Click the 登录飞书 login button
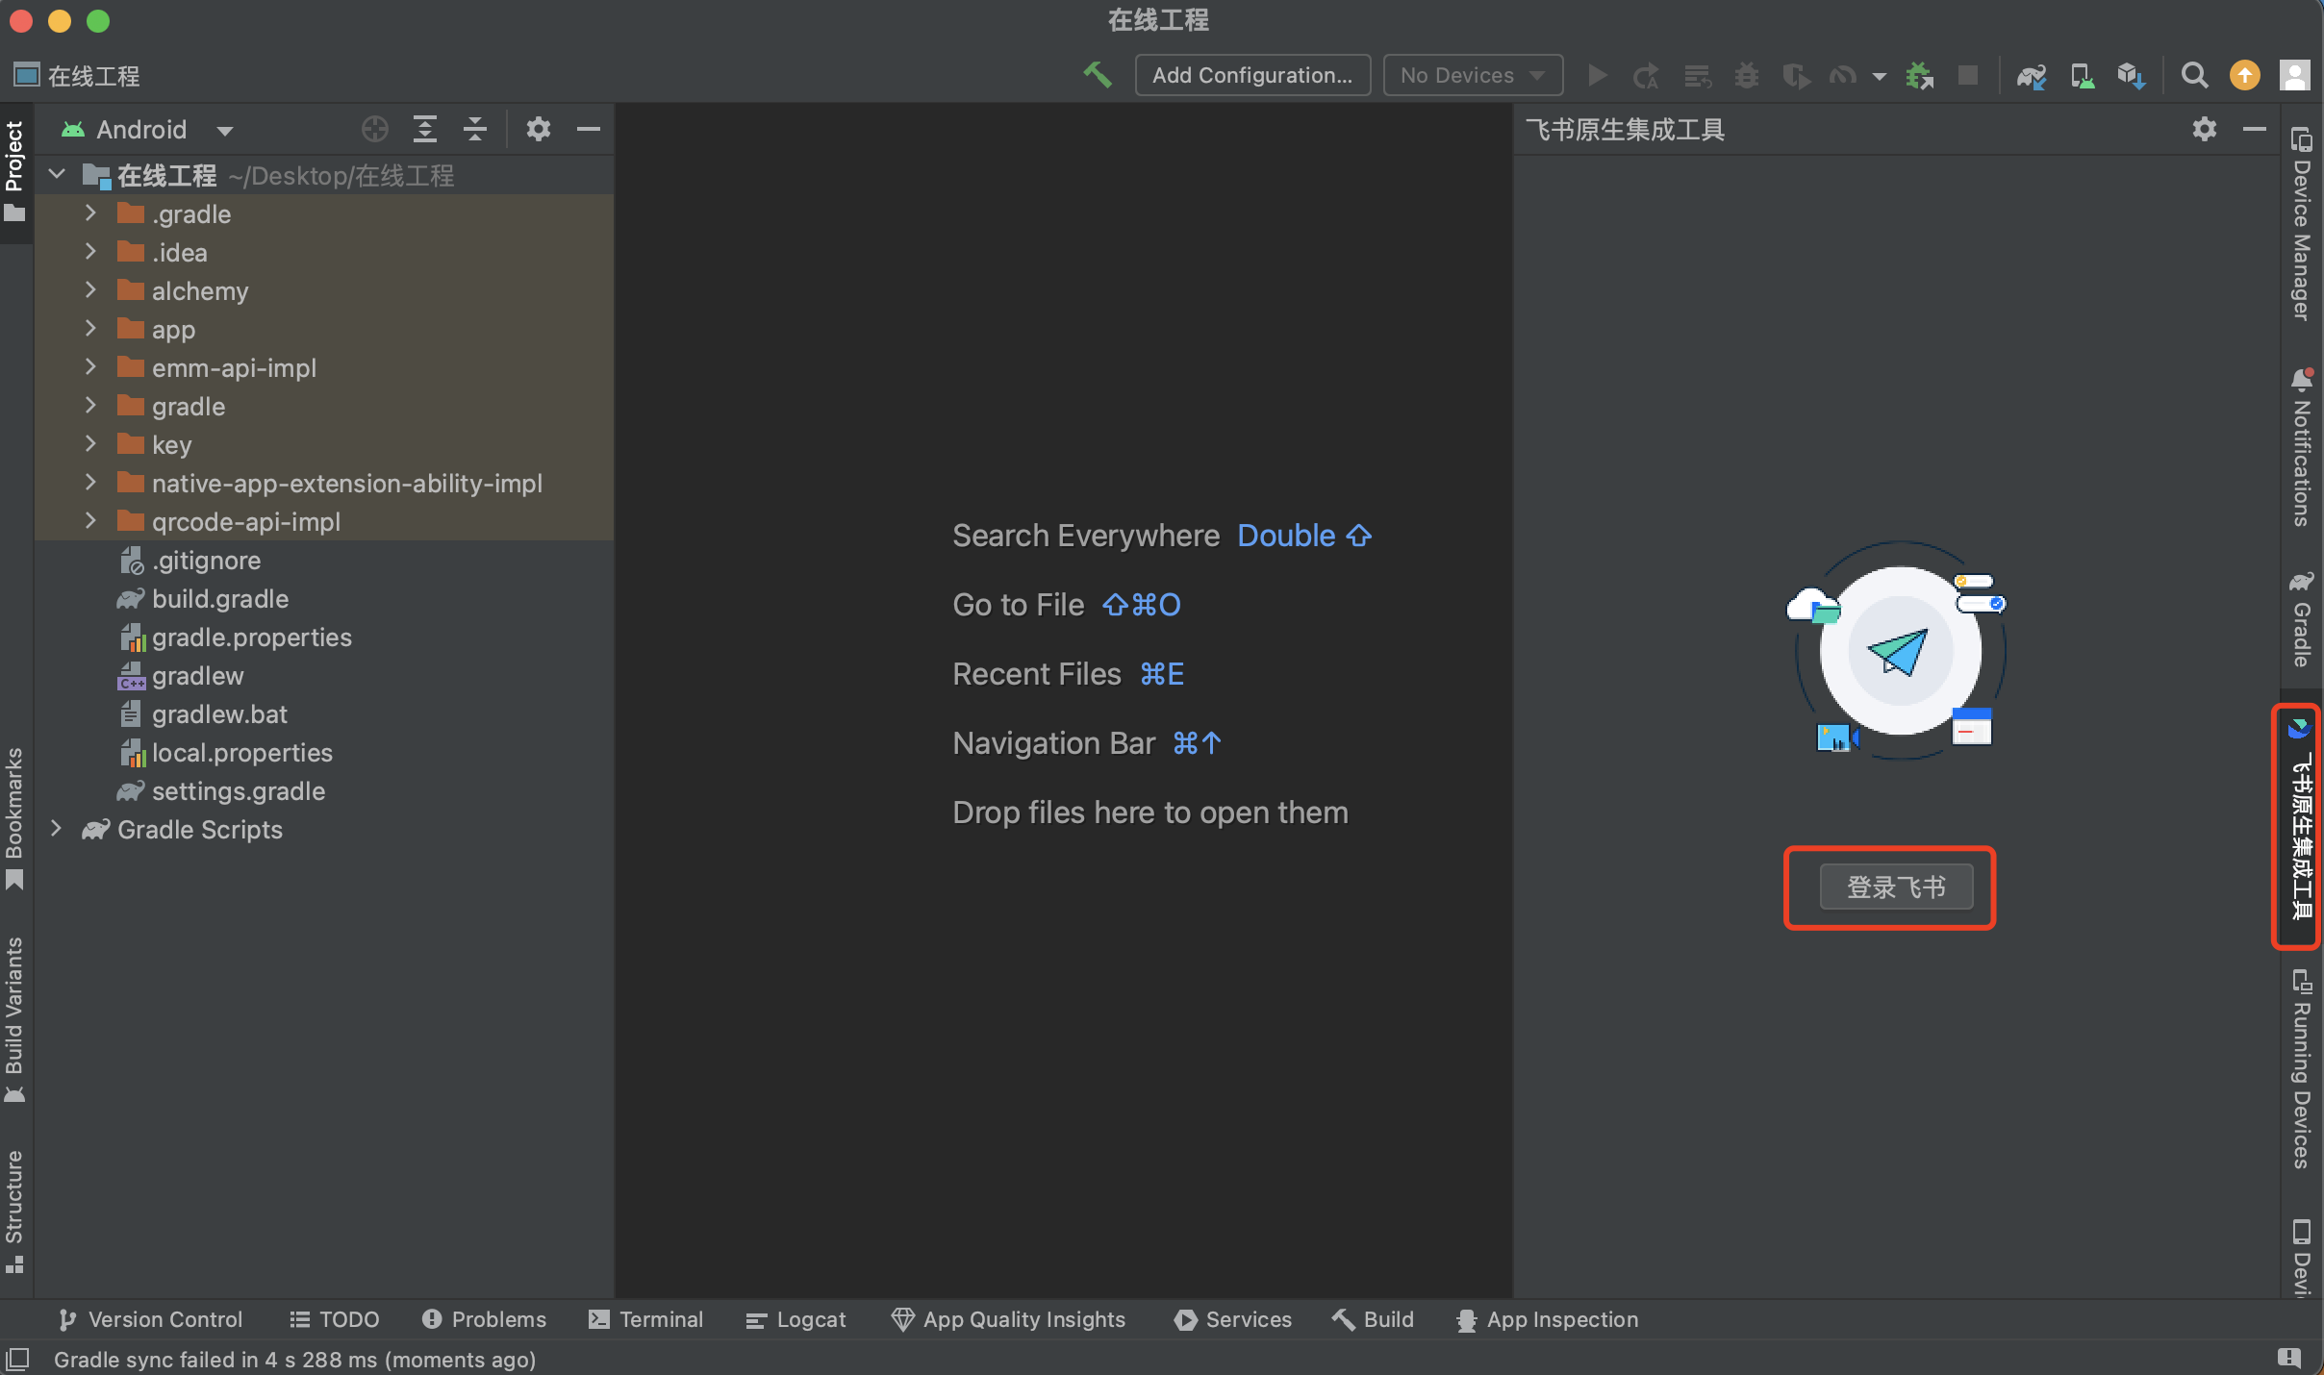The width and height of the screenshot is (2324, 1375). [x=1895, y=887]
